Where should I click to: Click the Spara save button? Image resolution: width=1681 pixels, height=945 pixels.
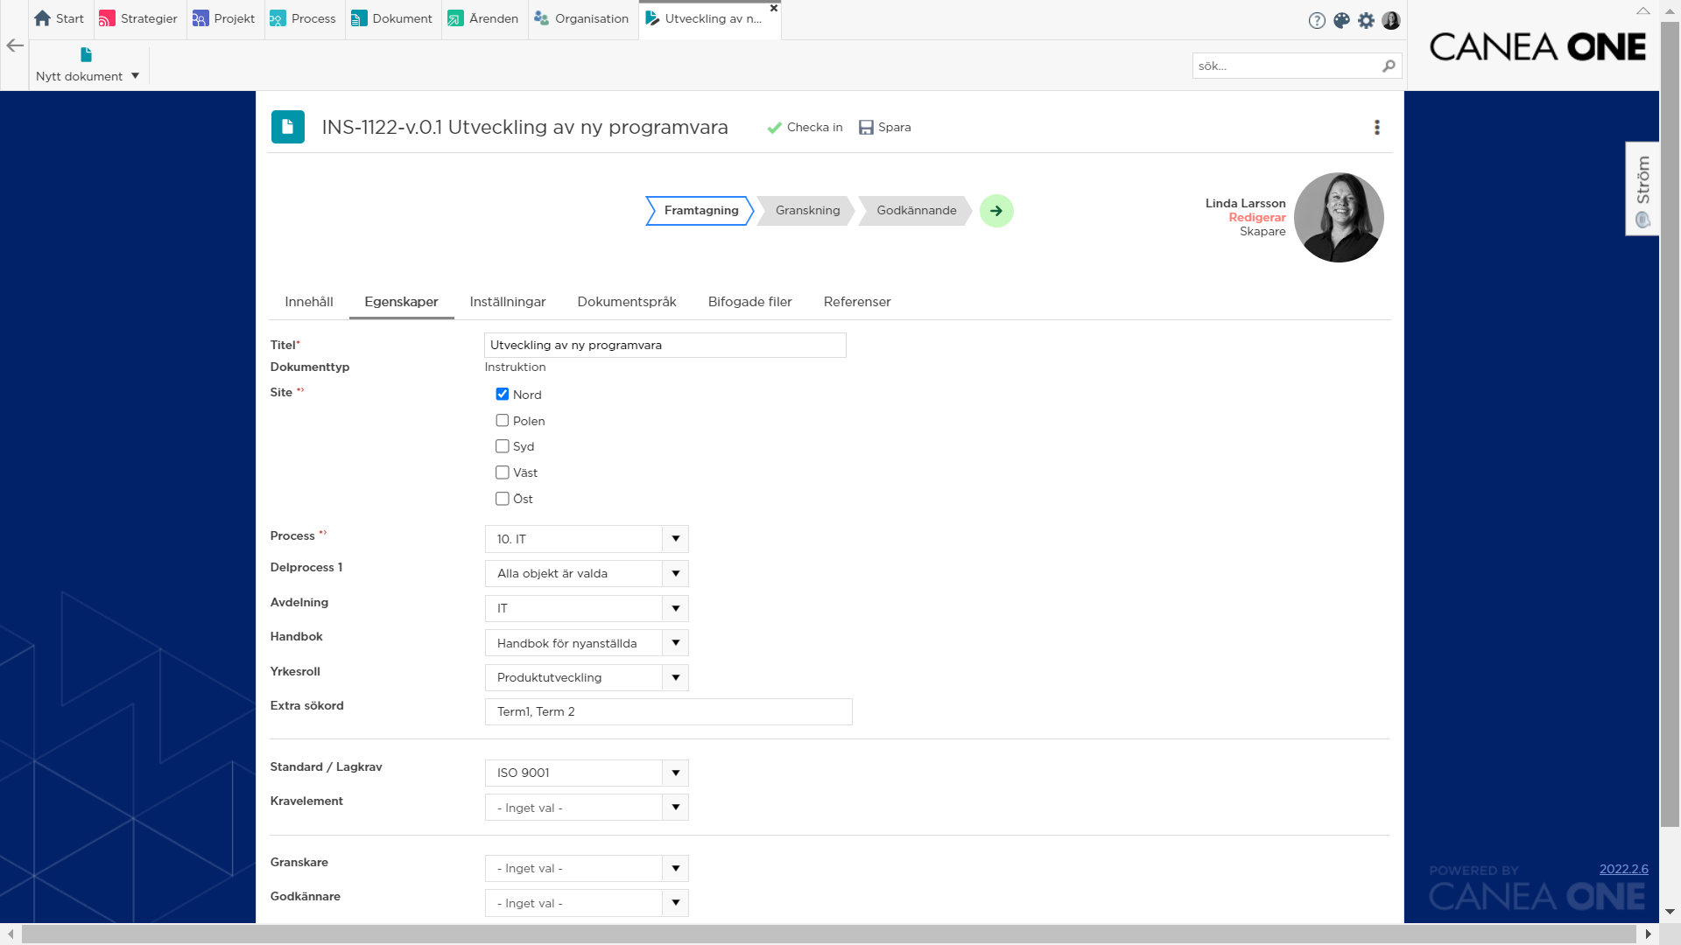[885, 128]
